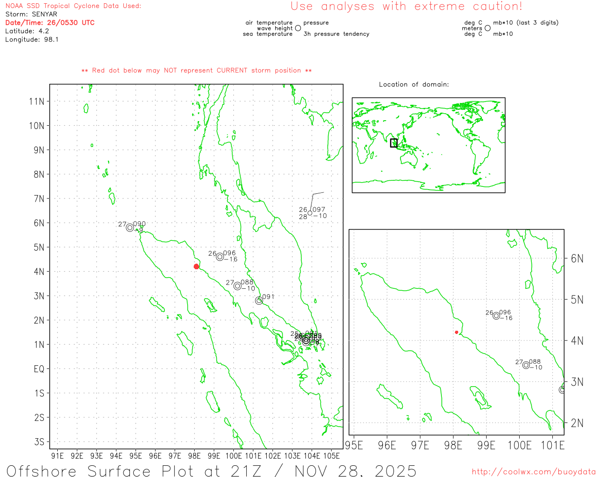
Task: Select station with wind barb labeled 097
Action: coord(310,213)
